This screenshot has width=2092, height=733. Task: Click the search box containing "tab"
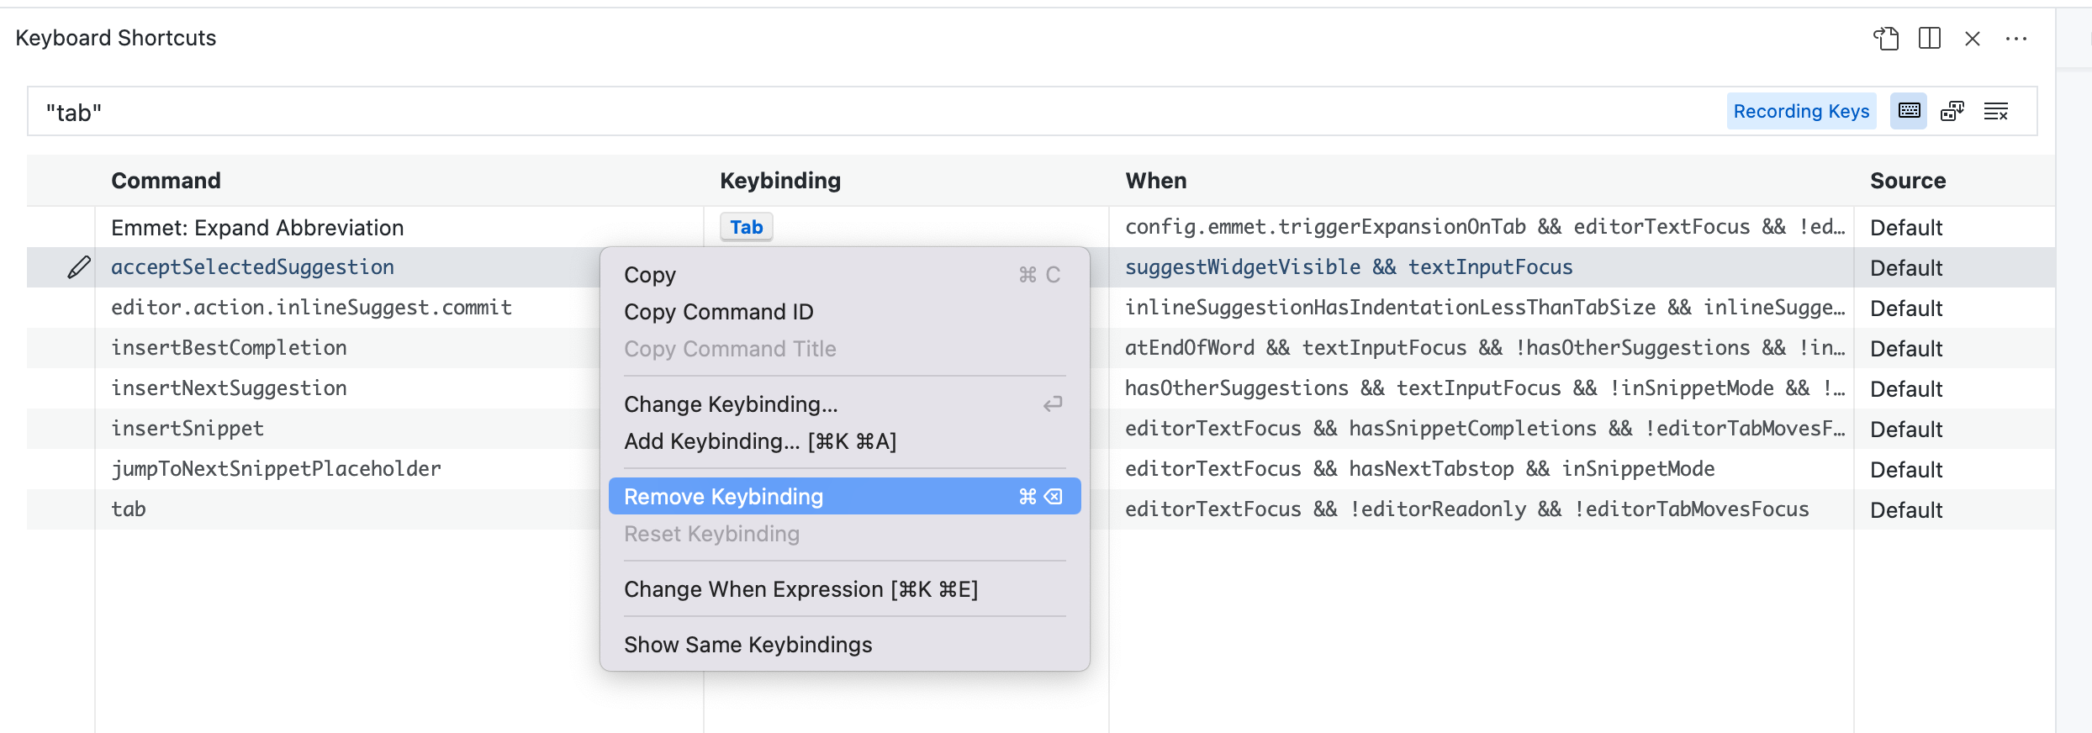[841, 112]
